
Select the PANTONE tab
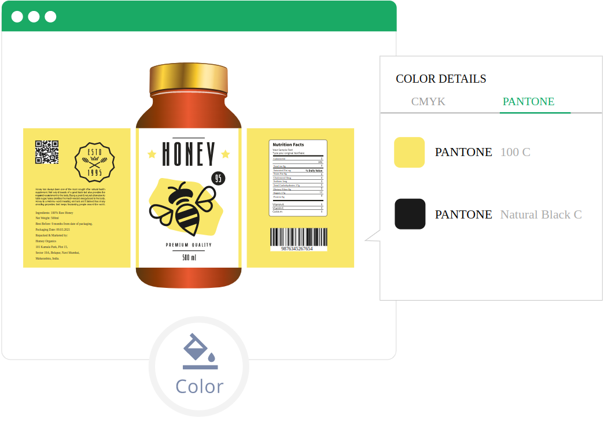coord(528,102)
